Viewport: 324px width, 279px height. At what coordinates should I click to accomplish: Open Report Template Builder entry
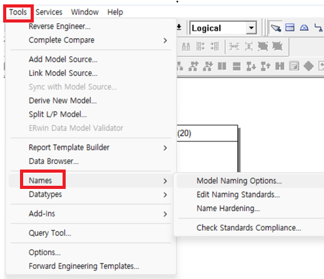click(x=91, y=148)
